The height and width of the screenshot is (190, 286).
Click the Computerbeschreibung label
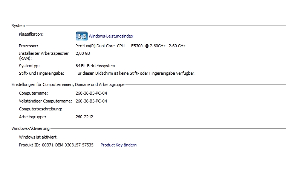click(x=40, y=109)
